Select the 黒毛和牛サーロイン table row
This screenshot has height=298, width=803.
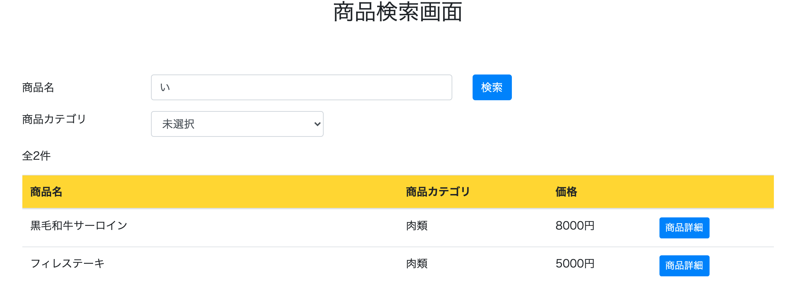pyautogui.click(x=237, y=226)
